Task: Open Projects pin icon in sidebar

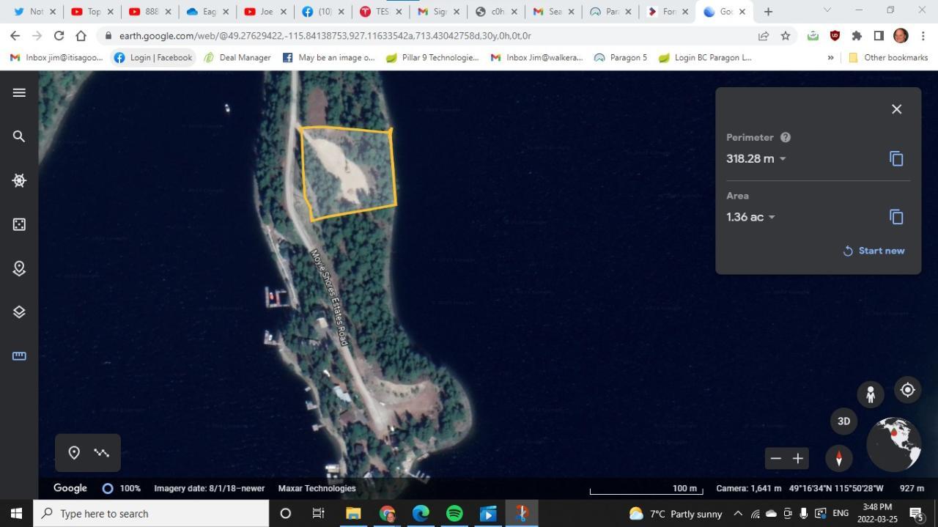Action: coord(19,268)
